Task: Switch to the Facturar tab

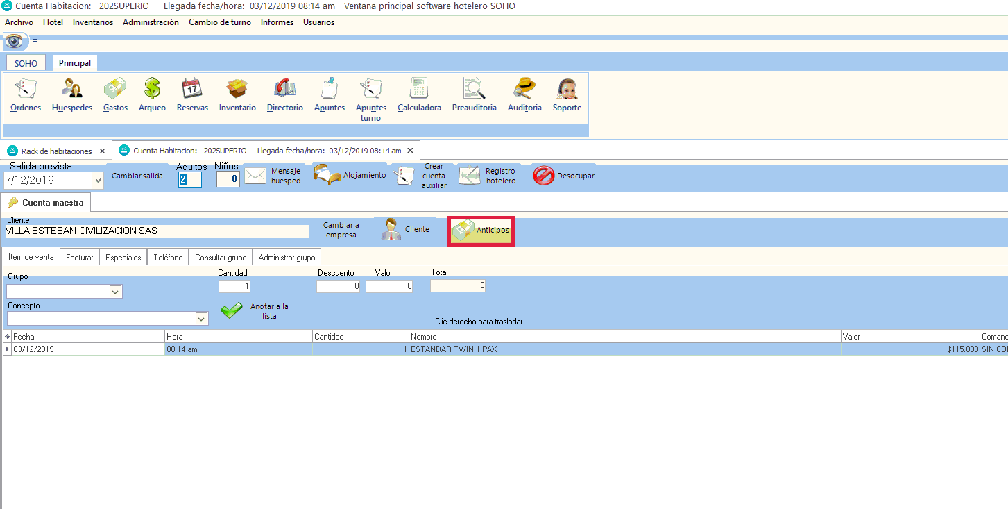Action: [x=79, y=258]
